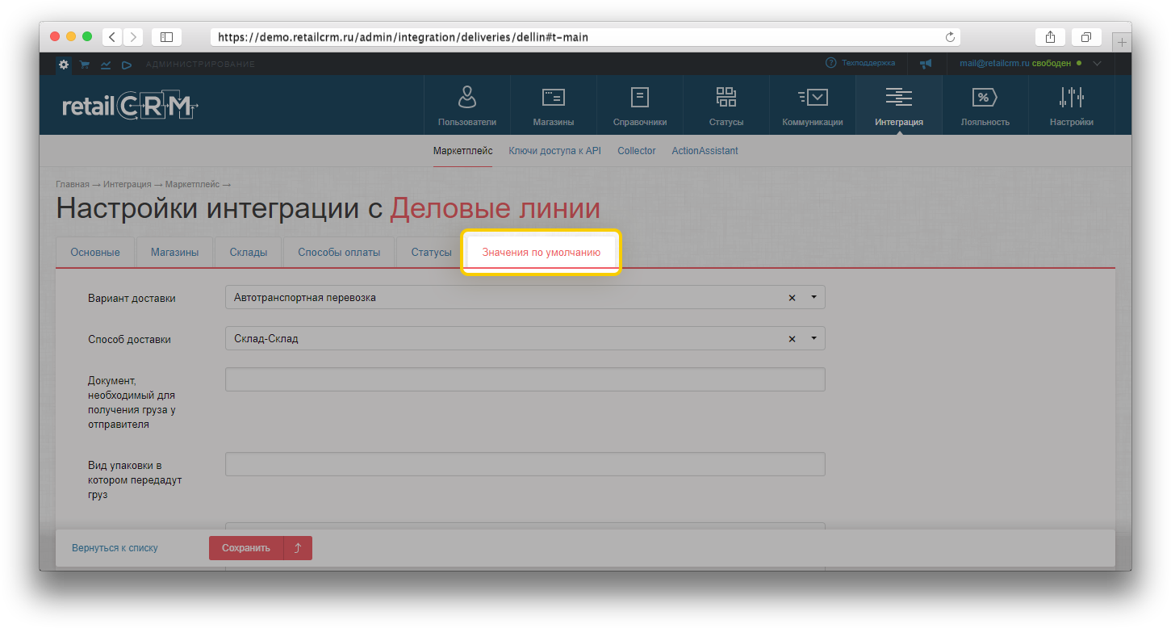Click the Техподдержка help icon
The width and height of the screenshot is (1171, 628).
830,62
